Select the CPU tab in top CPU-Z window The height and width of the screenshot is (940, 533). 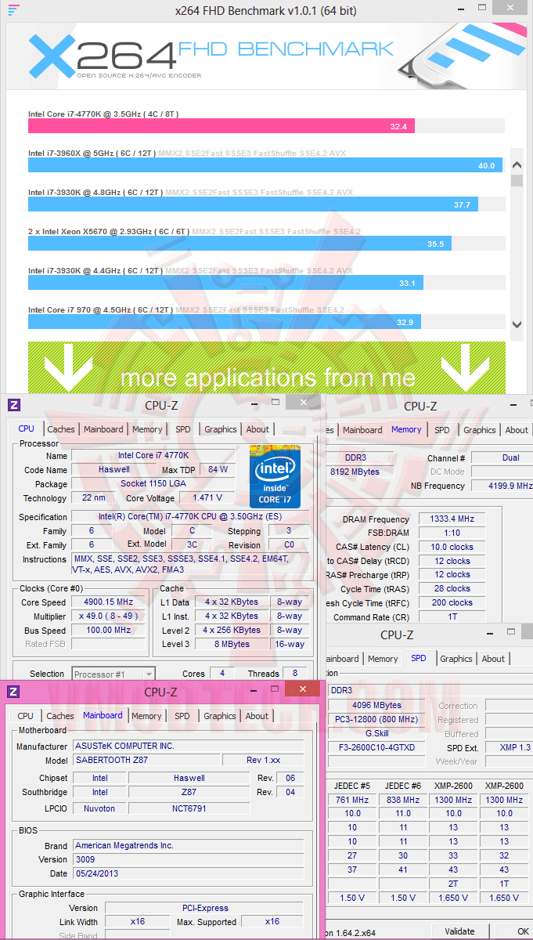point(27,428)
